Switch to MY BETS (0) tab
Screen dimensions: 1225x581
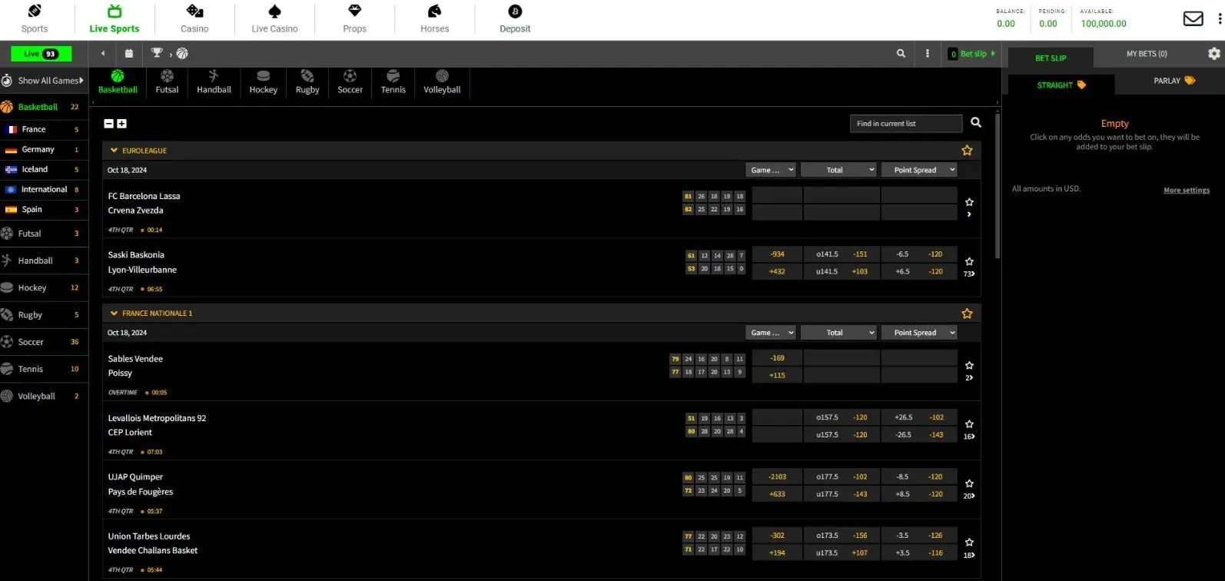pyautogui.click(x=1147, y=54)
